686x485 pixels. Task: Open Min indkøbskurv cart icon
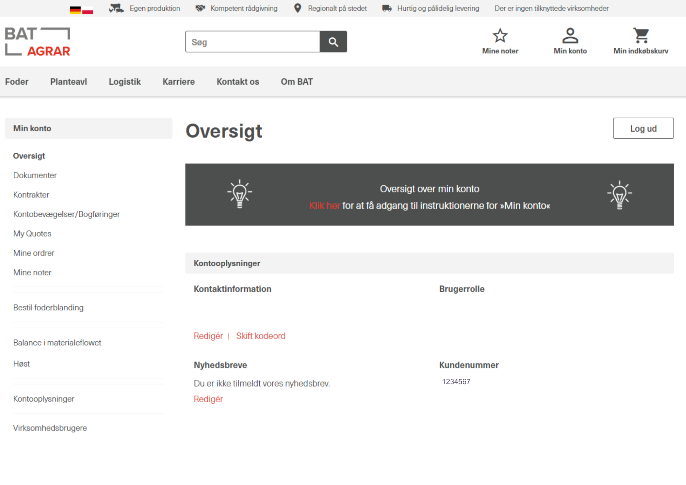coord(640,36)
